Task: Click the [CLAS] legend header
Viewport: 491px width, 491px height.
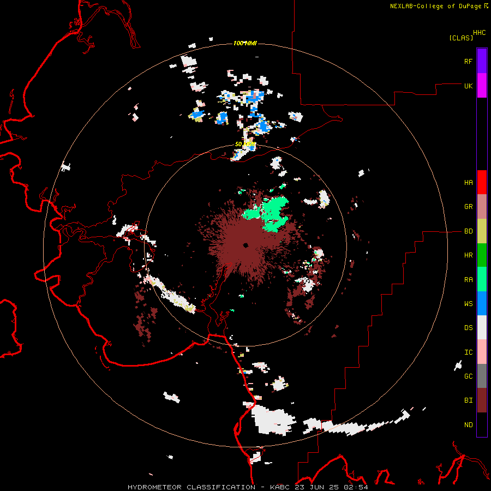Action: pyautogui.click(x=461, y=38)
